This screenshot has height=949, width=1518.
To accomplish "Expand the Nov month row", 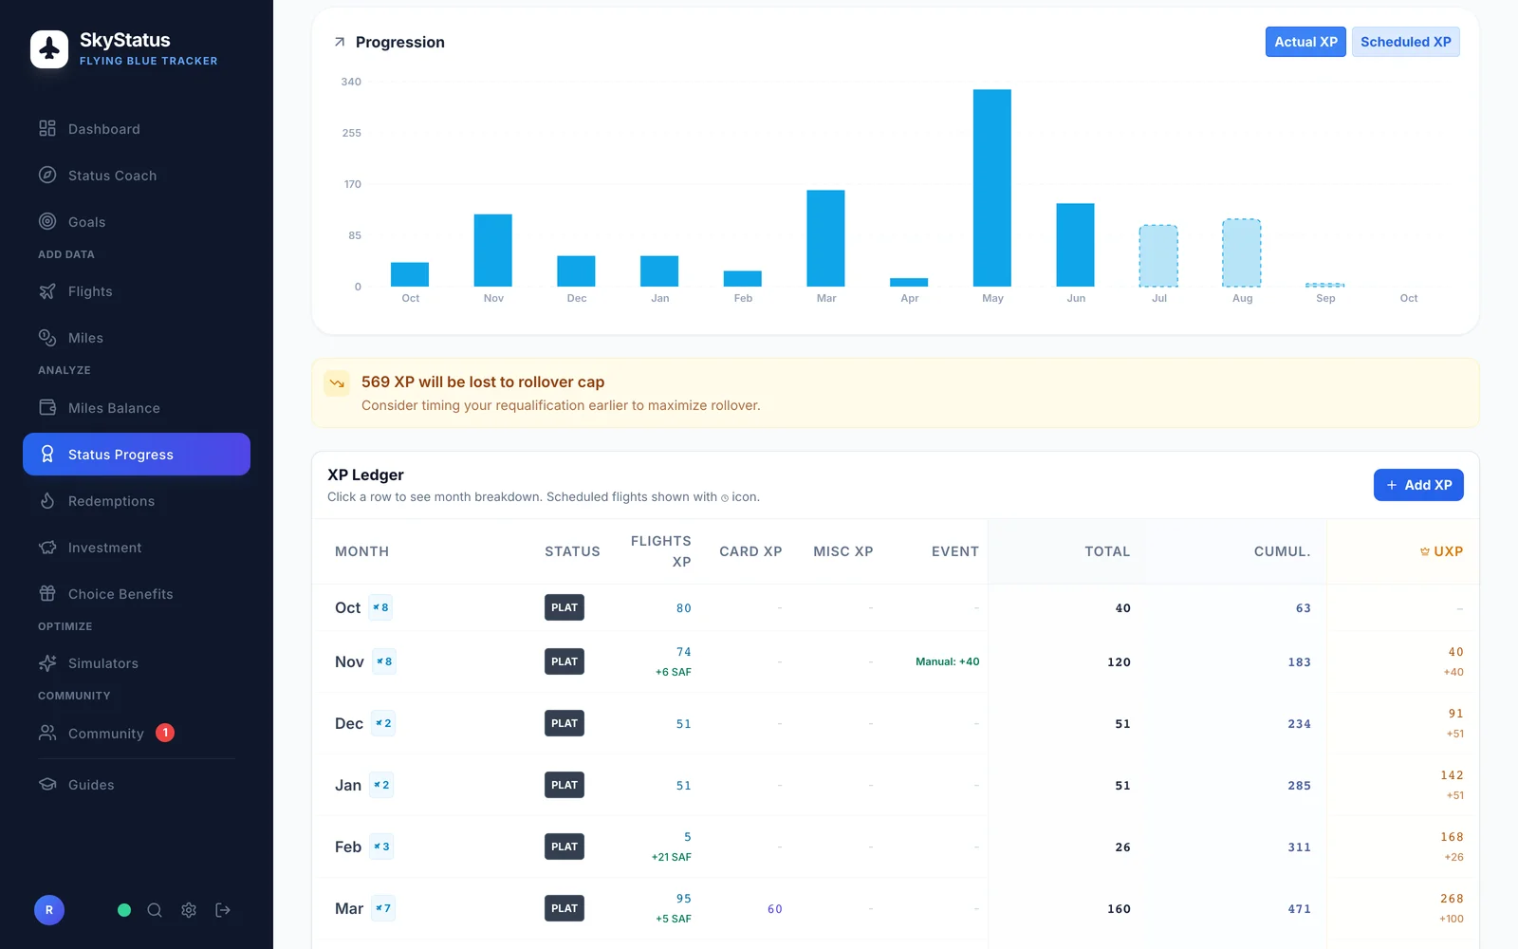I will 896,661.
